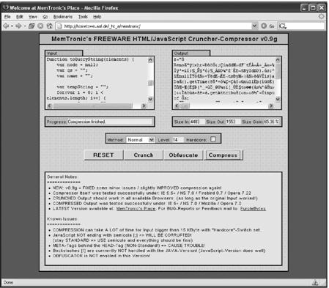Open the Back button history dropdown arrow
Screen dimensions: 329x288
[12, 26]
